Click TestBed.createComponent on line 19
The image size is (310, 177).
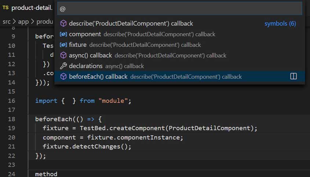click(123, 128)
